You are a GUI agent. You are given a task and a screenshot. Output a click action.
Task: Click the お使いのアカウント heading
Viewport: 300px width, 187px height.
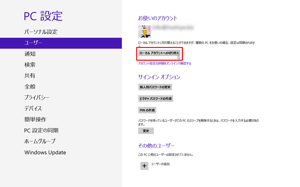click(x=158, y=18)
